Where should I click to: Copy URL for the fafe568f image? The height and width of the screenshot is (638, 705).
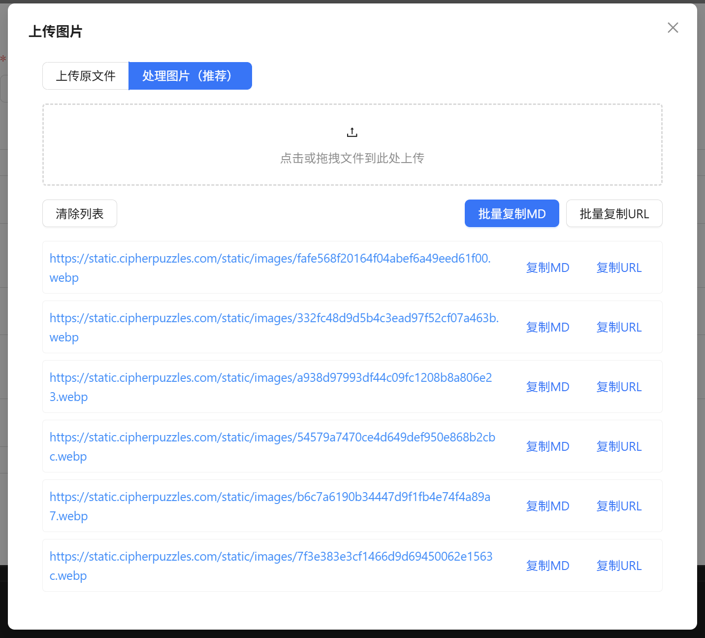pos(619,268)
